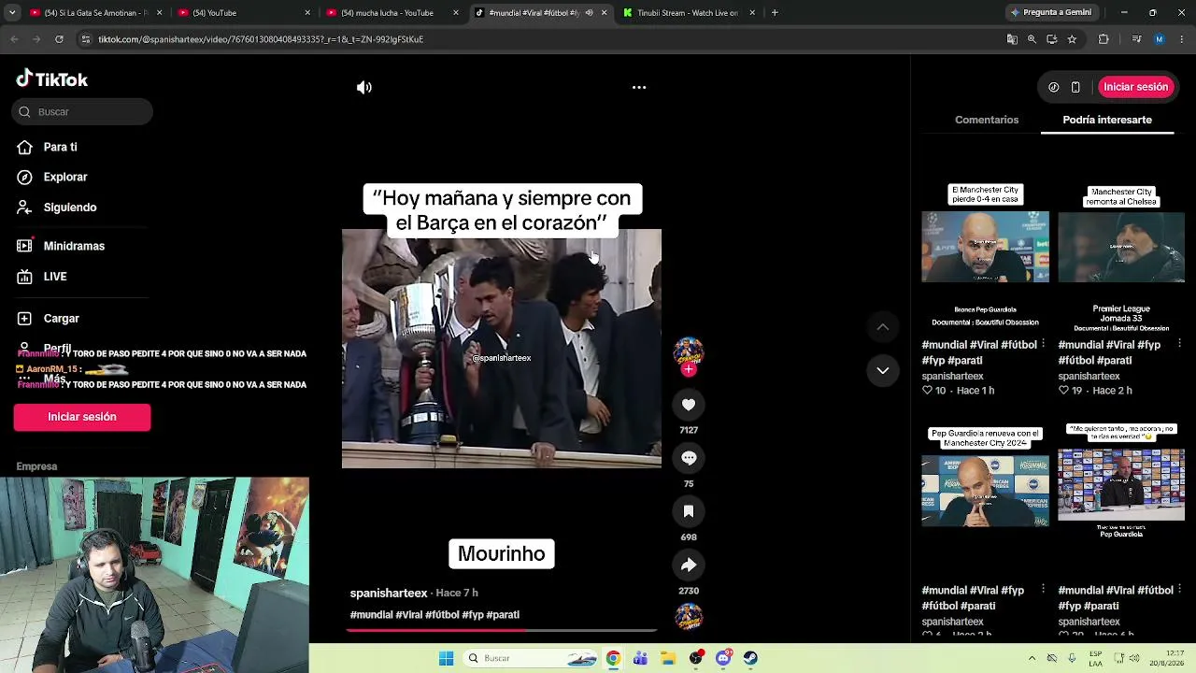Open the #mundial hashtag in the caption
Image resolution: width=1196 pixels, height=673 pixels.
pyautogui.click(x=371, y=615)
